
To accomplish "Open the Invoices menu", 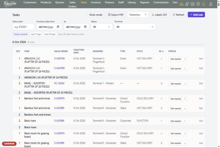I will pos(96,2).
